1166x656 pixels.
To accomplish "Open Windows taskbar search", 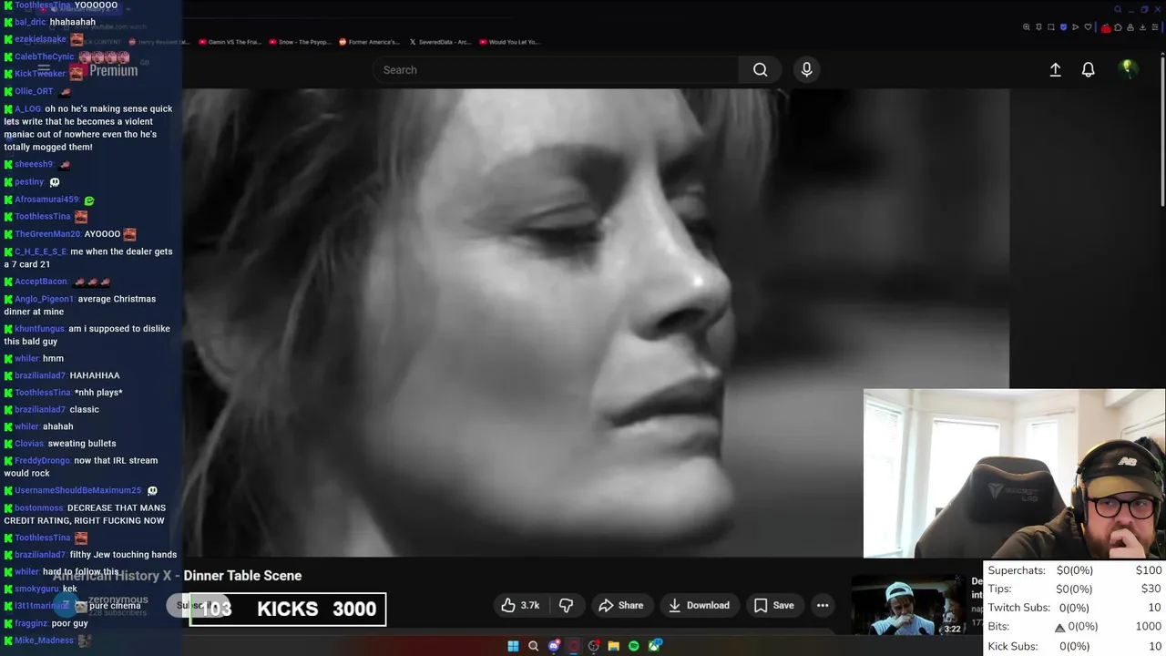I will (x=534, y=646).
